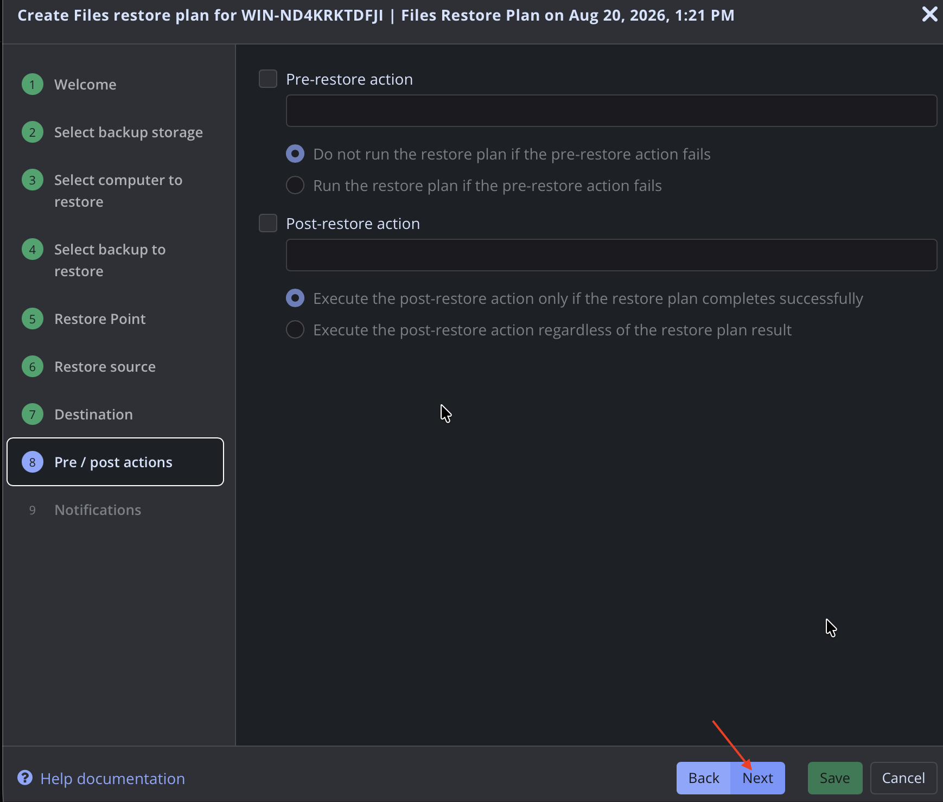This screenshot has width=943, height=802.
Task: Click the step 2 green number badge
Action: click(x=33, y=132)
